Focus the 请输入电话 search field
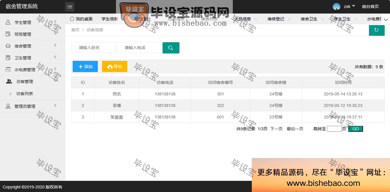The width and height of the screenshot is (390, 192). click(139, 48)
